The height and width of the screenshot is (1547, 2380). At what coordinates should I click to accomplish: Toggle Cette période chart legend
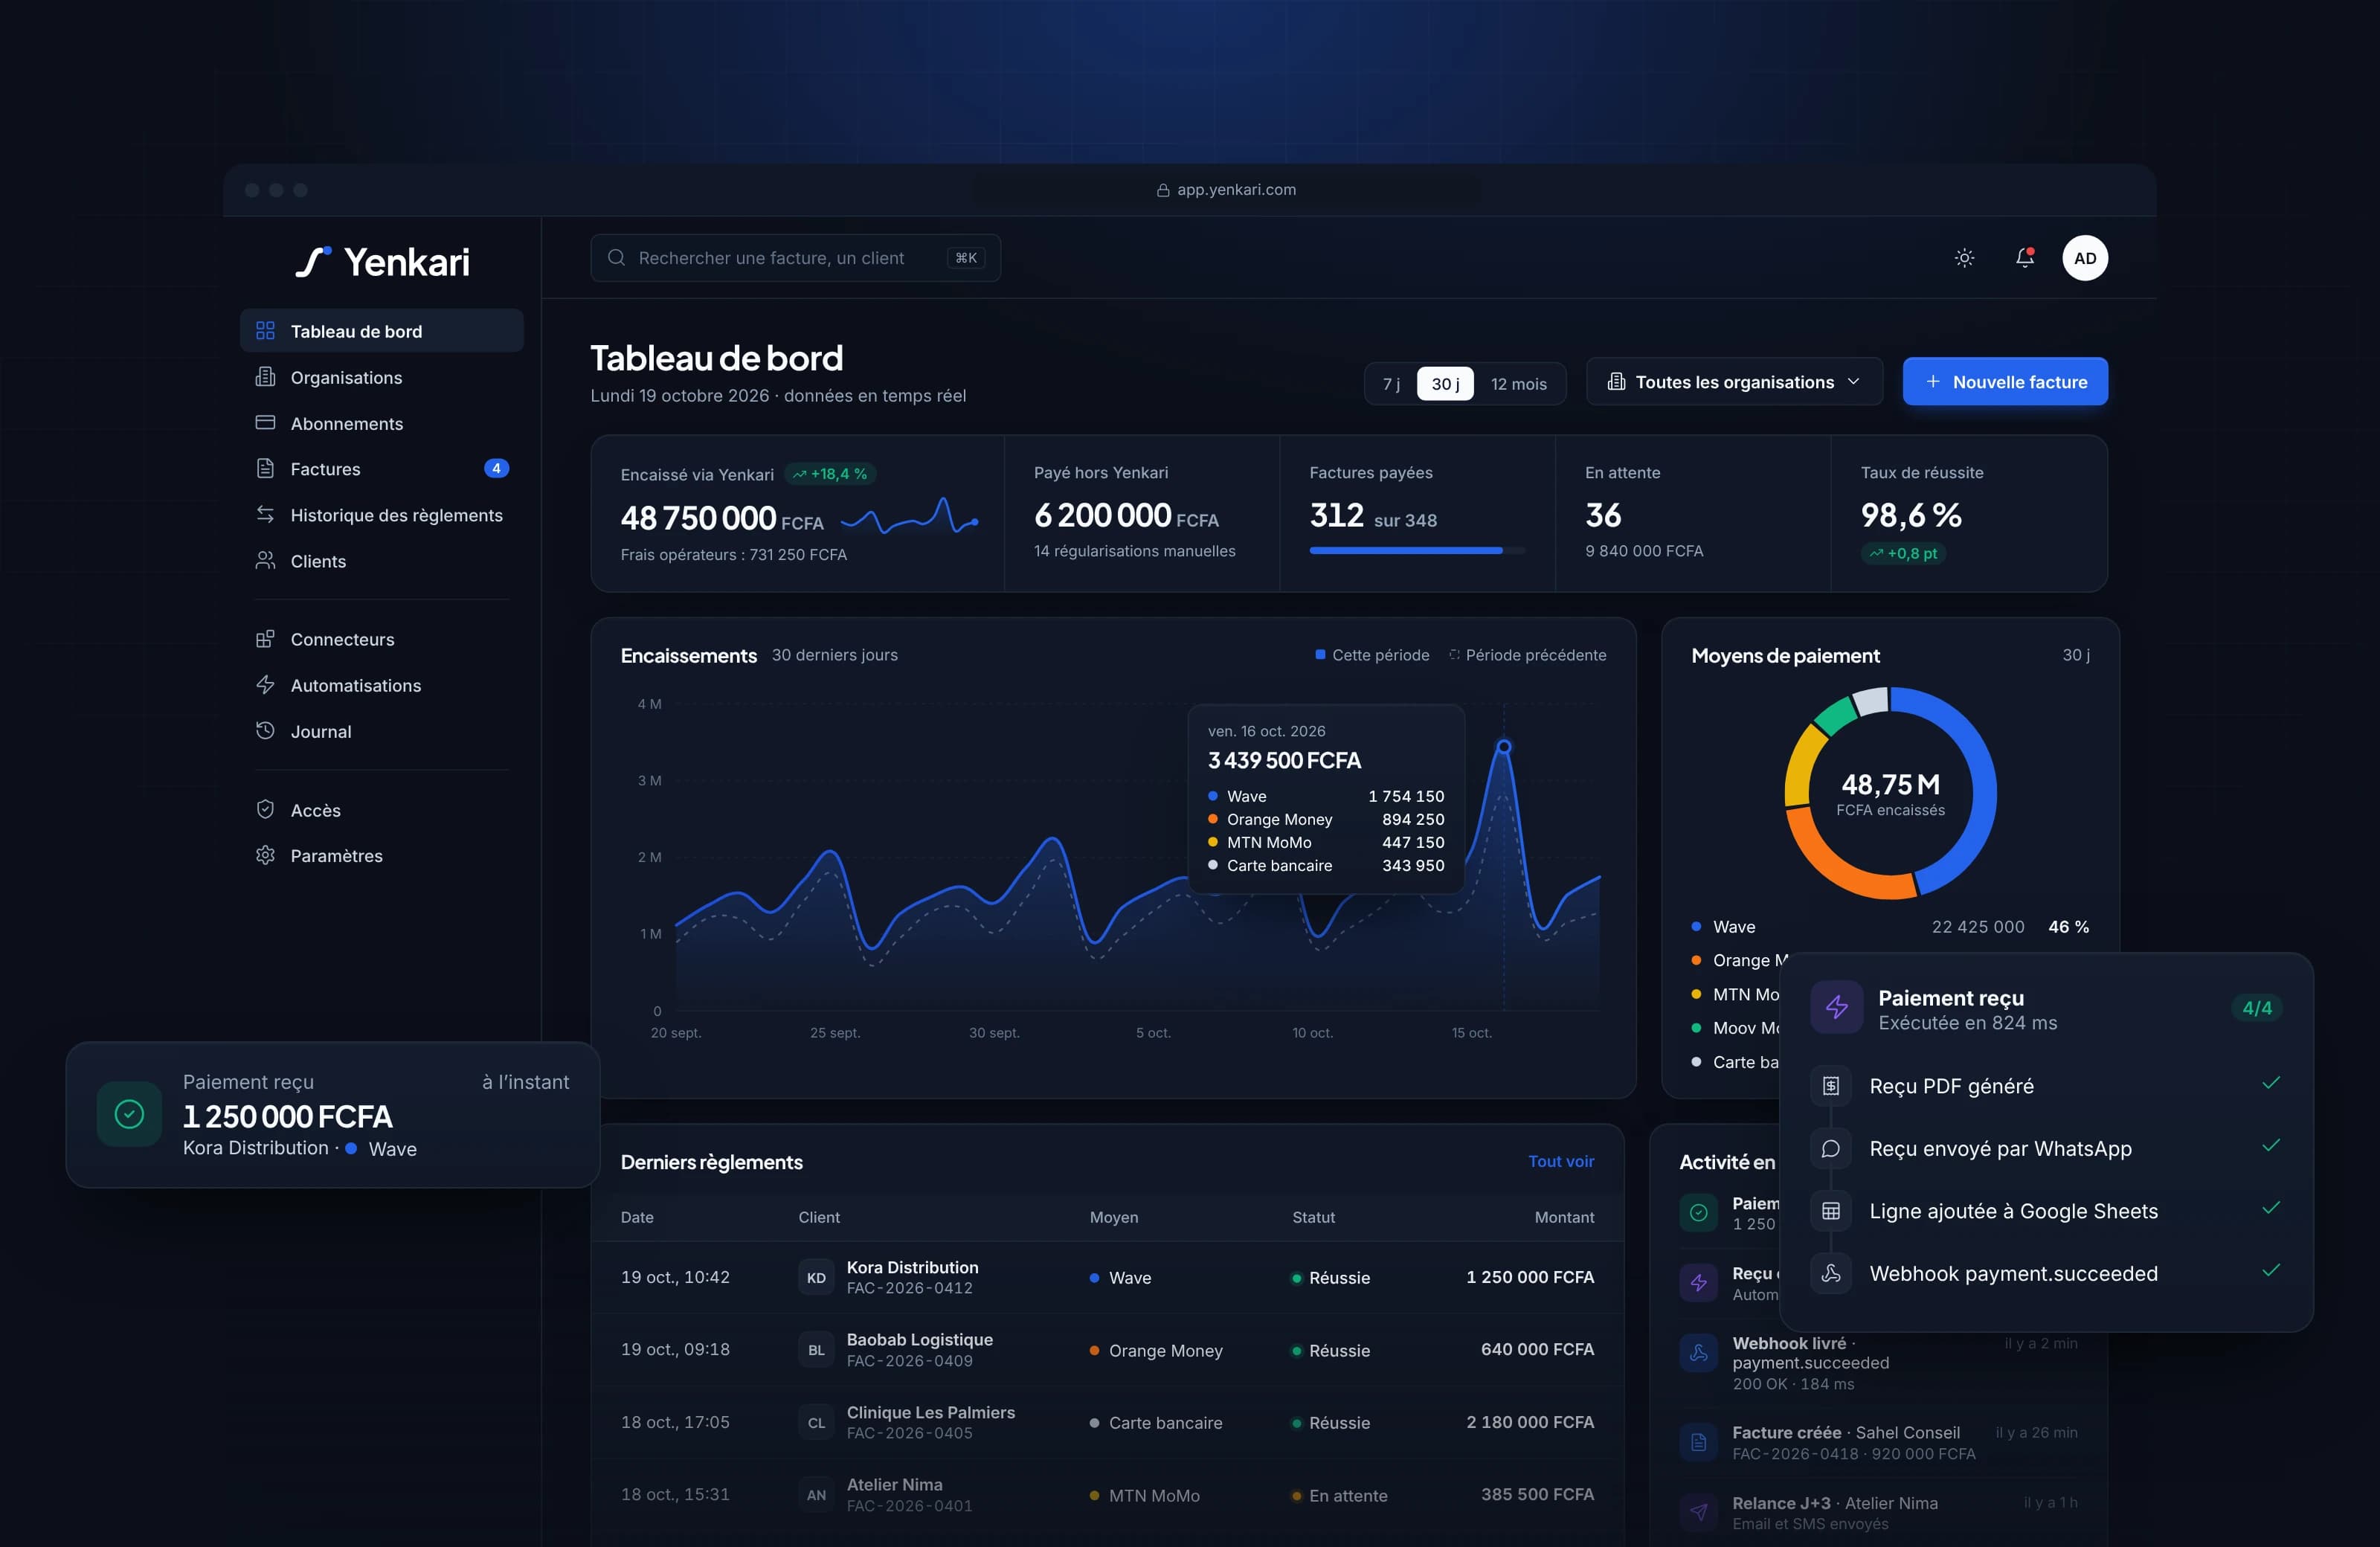pyautogui.click(x=1372, y=655)
